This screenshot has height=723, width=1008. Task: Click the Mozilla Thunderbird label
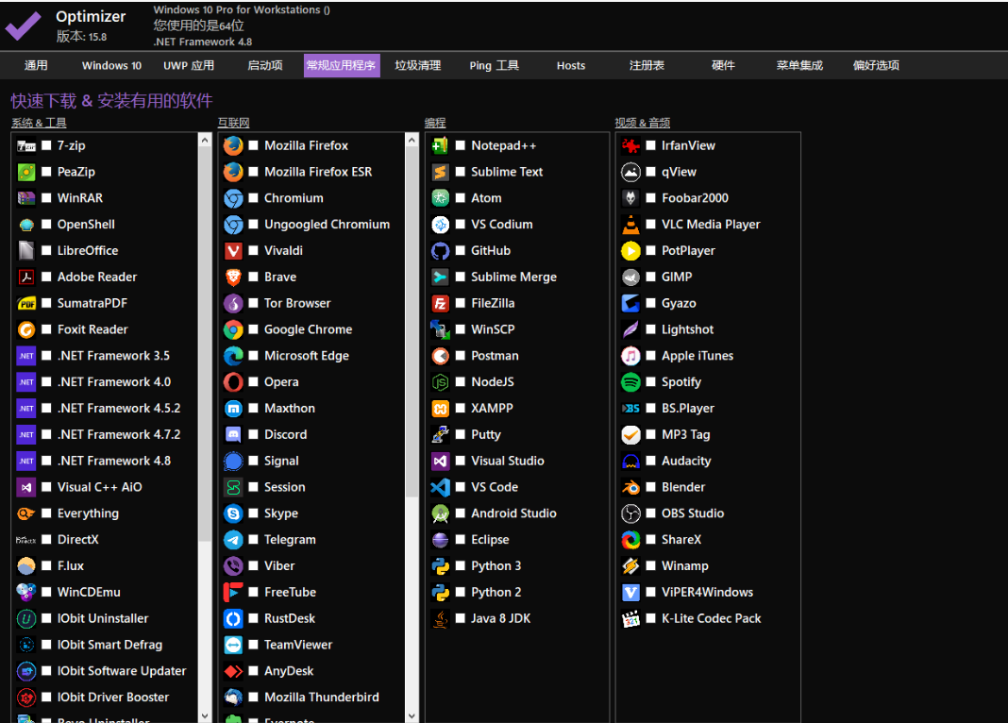pos(322,698)
